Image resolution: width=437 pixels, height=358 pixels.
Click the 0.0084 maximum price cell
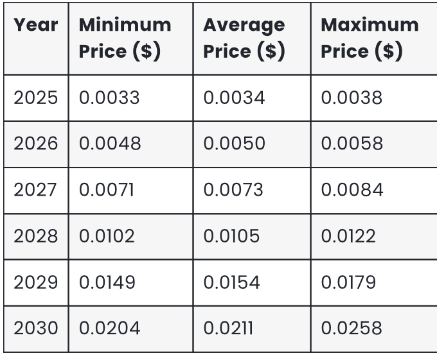click(352, 190)
